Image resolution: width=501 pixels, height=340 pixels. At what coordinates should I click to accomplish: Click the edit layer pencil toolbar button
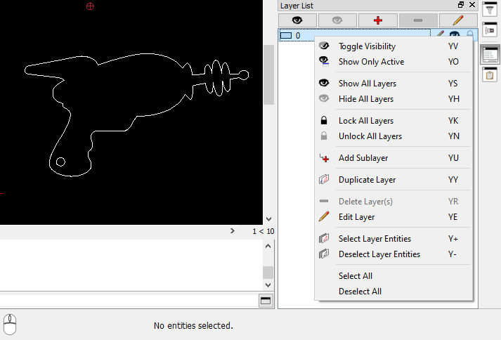458,20
